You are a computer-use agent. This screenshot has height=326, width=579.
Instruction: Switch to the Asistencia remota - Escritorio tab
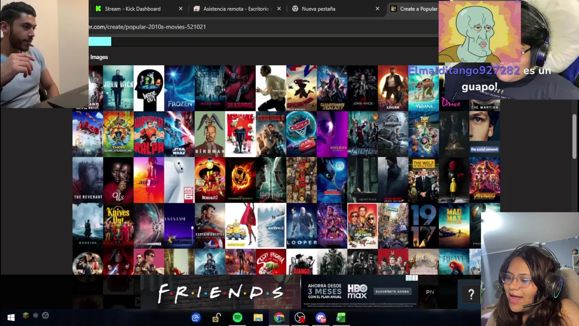coord(236,9)
